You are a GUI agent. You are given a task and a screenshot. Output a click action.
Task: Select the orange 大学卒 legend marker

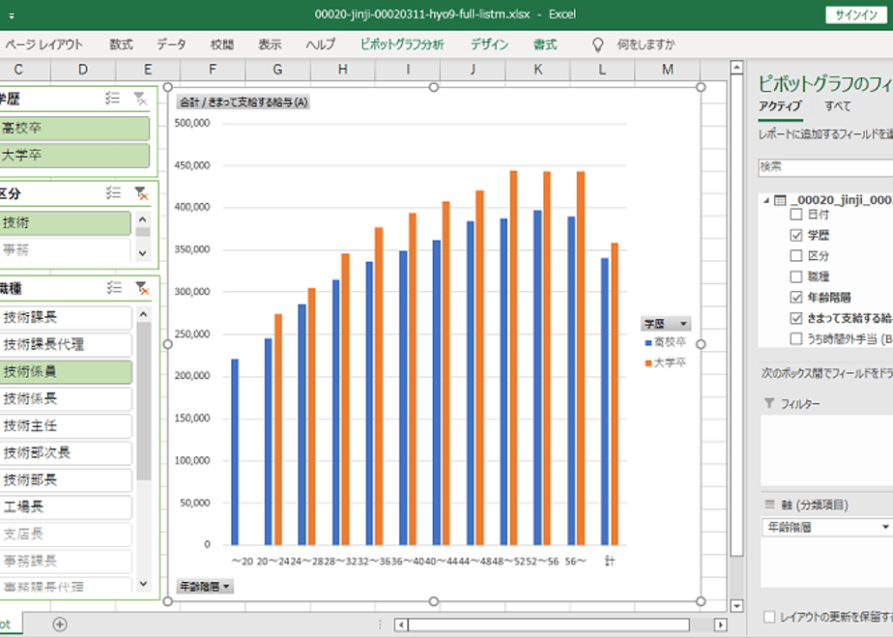[648, 362]
